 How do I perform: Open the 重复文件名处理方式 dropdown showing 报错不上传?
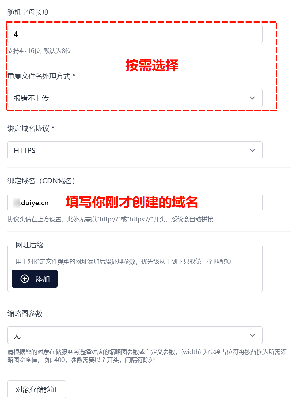[135, 98]
